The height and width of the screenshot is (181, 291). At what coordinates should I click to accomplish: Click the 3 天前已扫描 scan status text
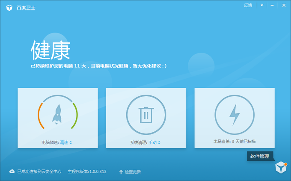pos(246,141)
